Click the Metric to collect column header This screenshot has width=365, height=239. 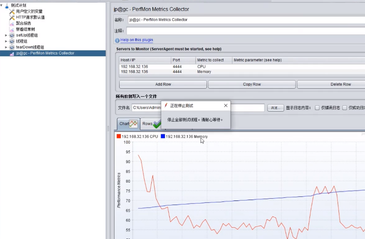point(214,60)
